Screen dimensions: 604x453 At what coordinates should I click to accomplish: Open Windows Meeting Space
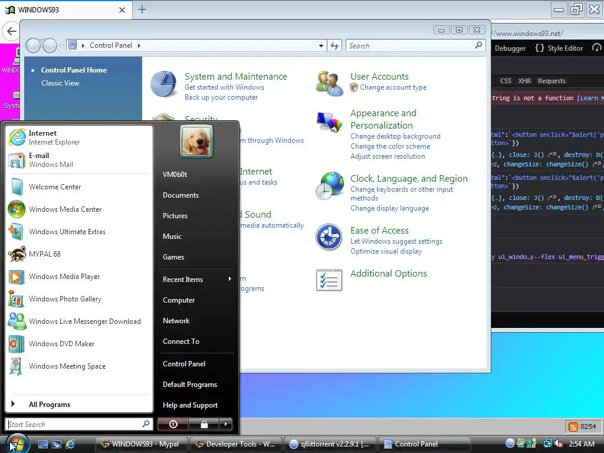point(79,366)
